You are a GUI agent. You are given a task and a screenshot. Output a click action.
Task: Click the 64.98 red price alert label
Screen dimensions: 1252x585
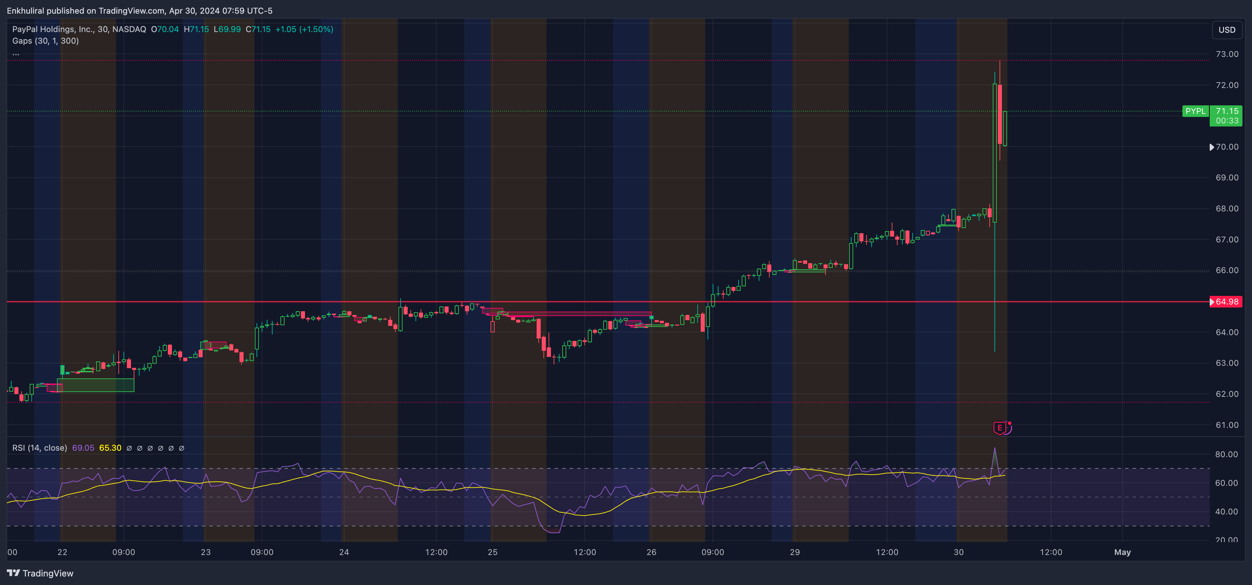pyautogui.click(x=1226, y=302)
